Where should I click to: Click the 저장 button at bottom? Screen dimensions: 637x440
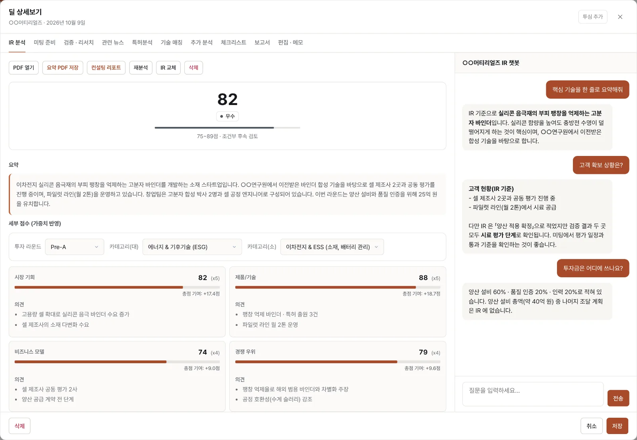click(617, 426)
